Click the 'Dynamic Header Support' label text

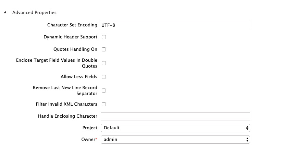point(70,37)
